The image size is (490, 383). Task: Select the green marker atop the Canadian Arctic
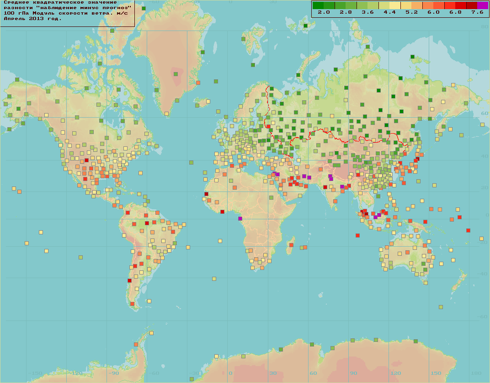[x=144, y=8]
